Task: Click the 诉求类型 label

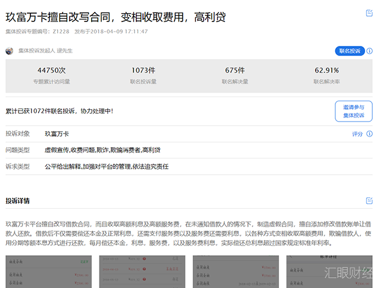Action: pos(18,166)
